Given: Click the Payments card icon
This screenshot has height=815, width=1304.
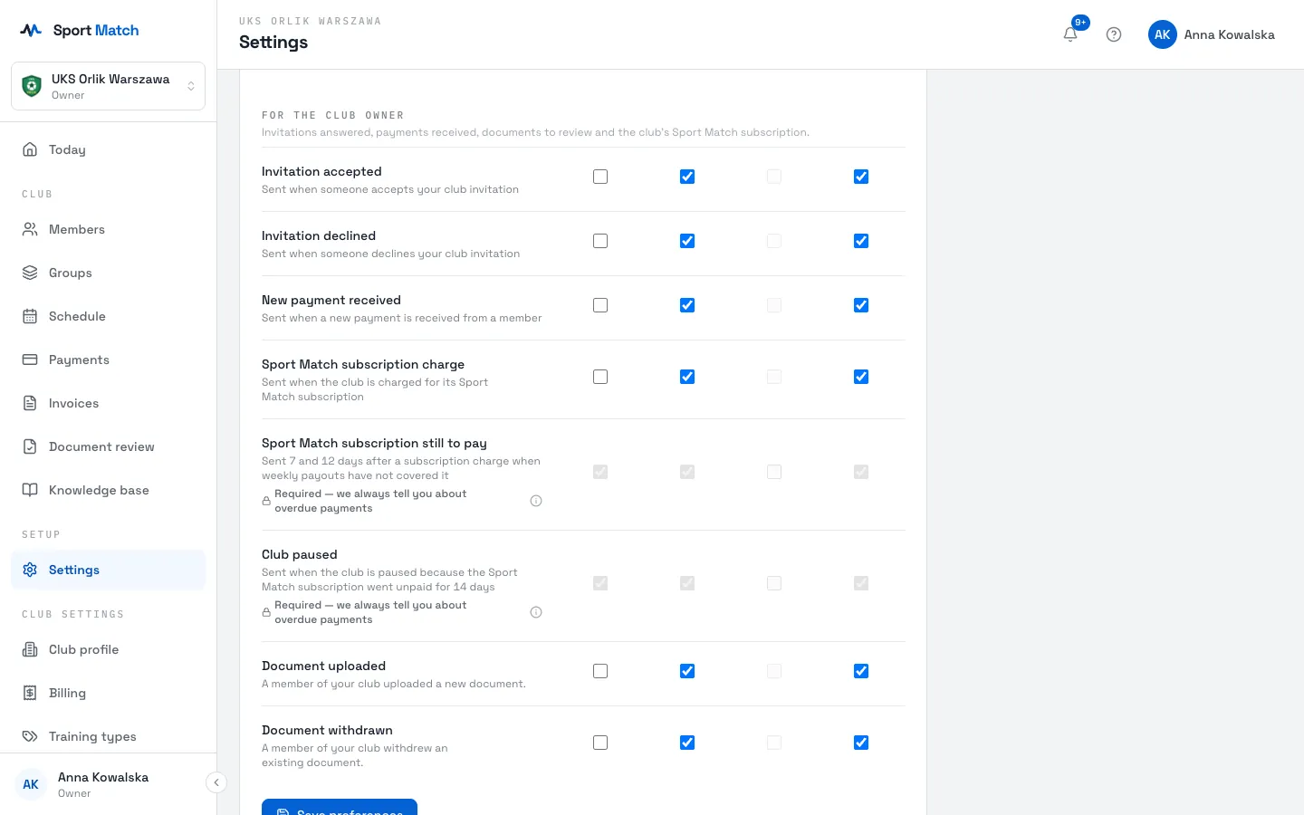Looking at the screenshot, I should (x=30, y=360).
